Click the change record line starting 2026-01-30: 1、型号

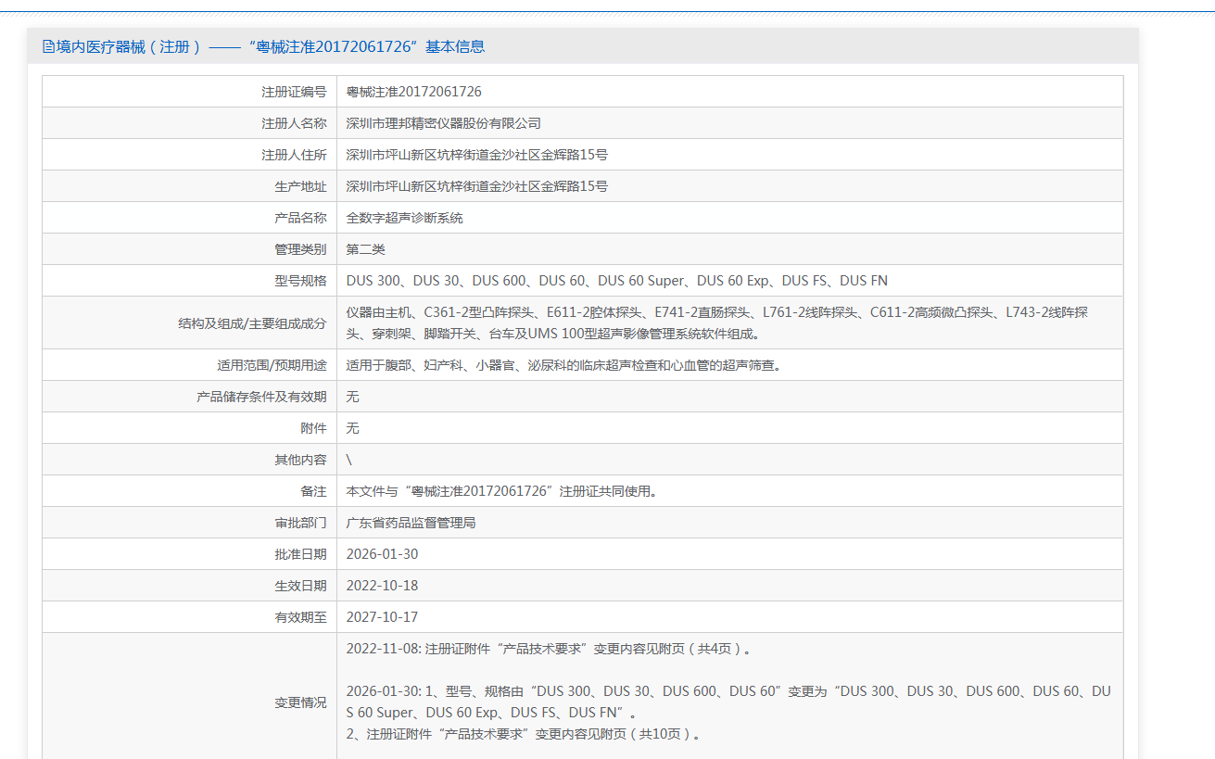(x=728, y=702)
